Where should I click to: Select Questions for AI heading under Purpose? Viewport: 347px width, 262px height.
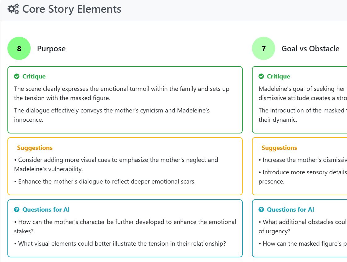46,210
